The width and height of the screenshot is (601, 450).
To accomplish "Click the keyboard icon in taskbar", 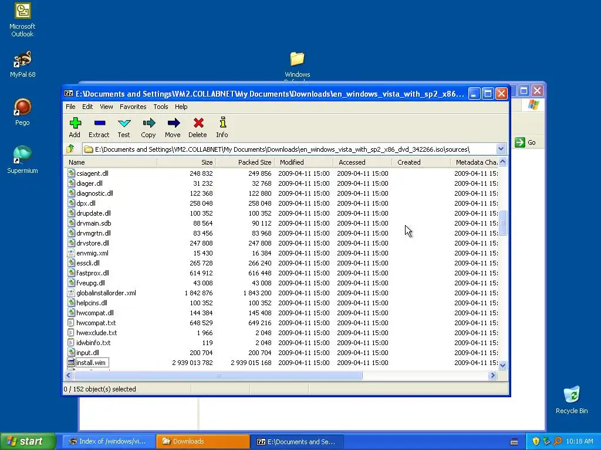I will pyautogui.click(x=514, y=442).
